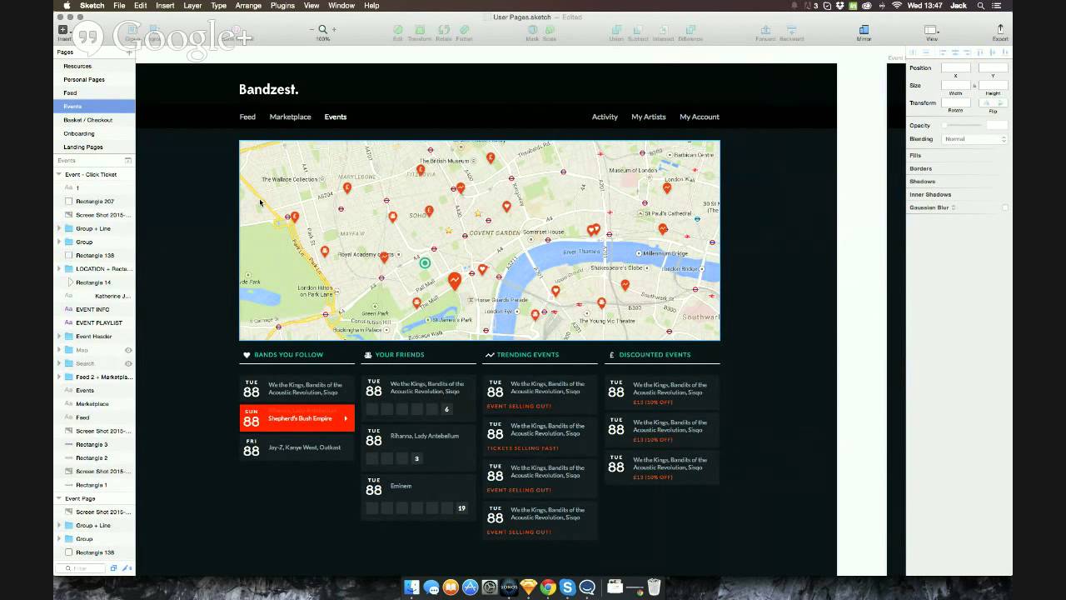The image size is (1066, 600).
Task: Select the Scale tool
Action: tap(550, 31)
